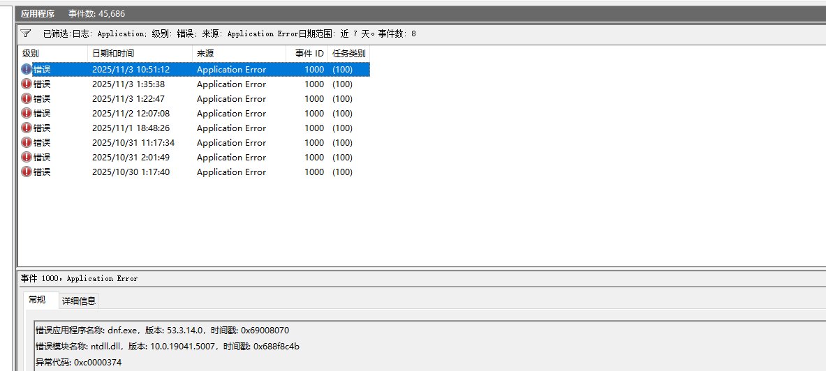Click the 来源 column header
This screenshot has height=371, width=826.
(239, 54)
